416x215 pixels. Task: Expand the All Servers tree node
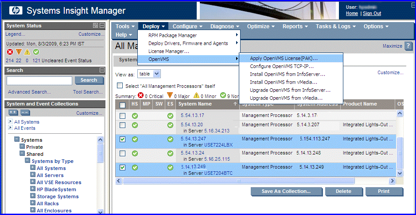[33, 174]
